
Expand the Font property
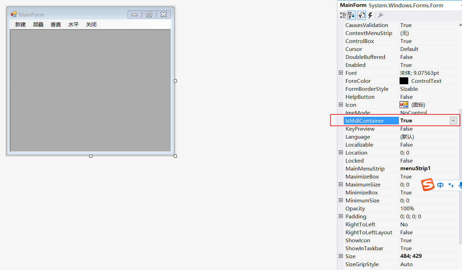click(x=341, y=73)
